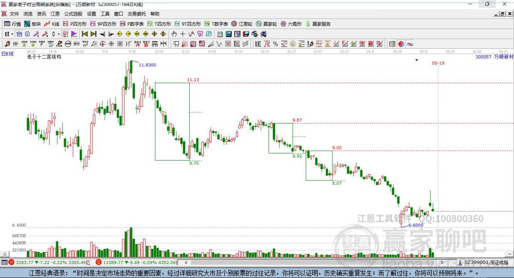Open the 资讯 menu

pyautogui.click(x=42, y=14)
